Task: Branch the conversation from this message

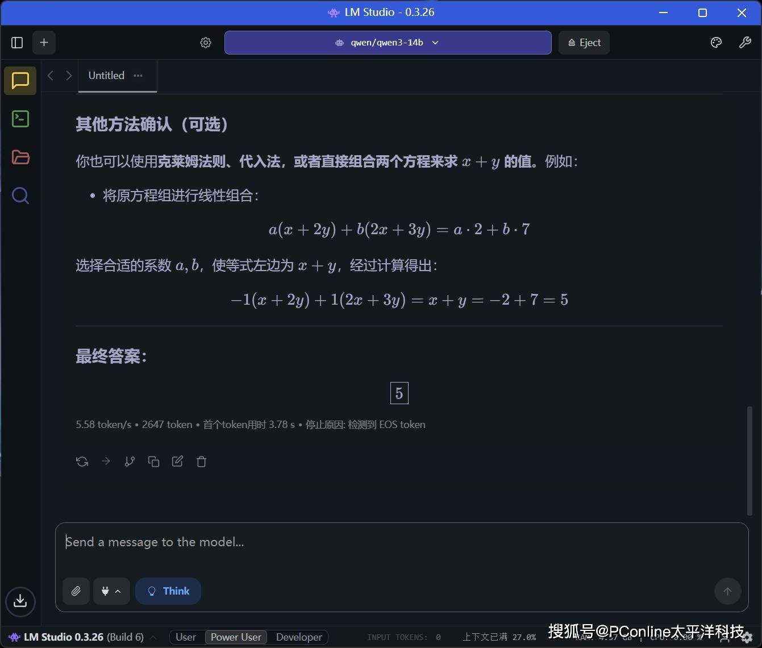Action: 130,462
